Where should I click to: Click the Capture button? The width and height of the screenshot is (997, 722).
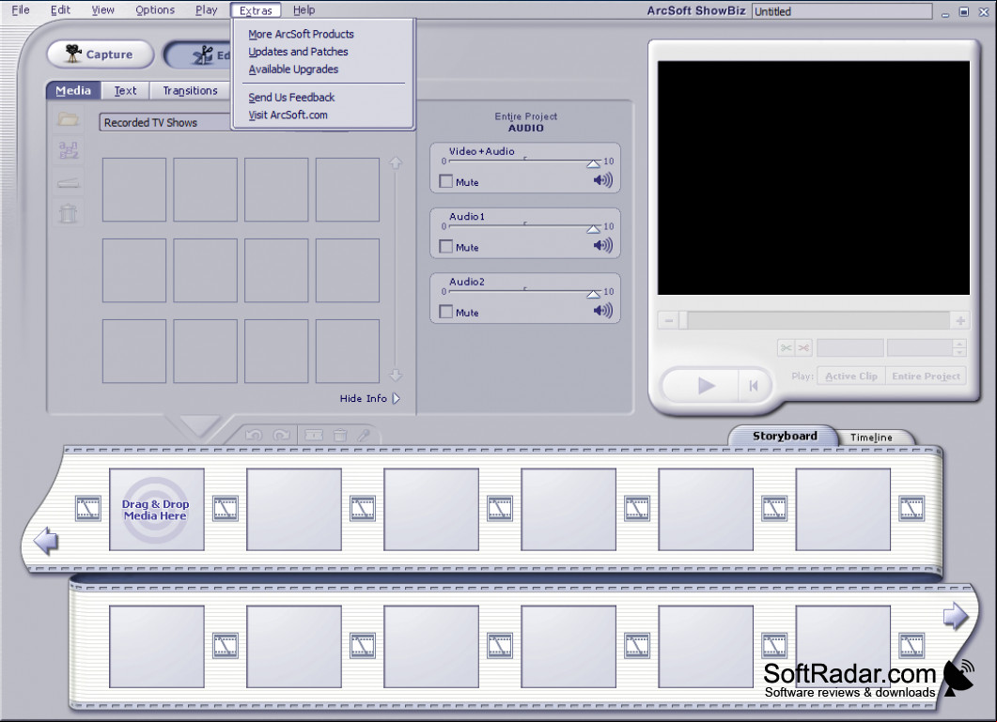pos(101,54)
